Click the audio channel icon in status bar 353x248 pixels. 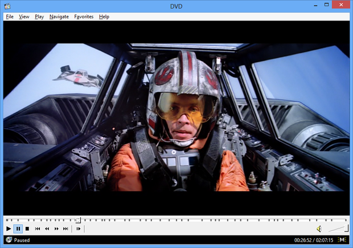coord(342,239)
